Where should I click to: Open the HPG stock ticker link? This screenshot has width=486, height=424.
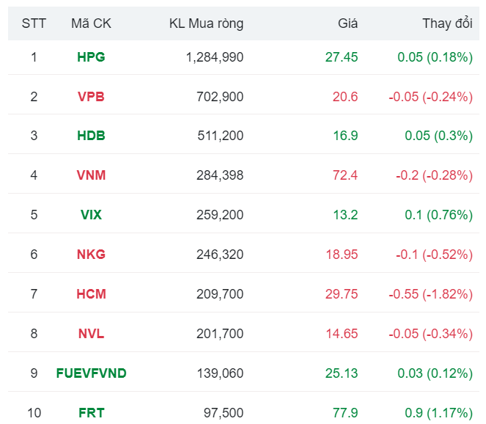point(91,57)
